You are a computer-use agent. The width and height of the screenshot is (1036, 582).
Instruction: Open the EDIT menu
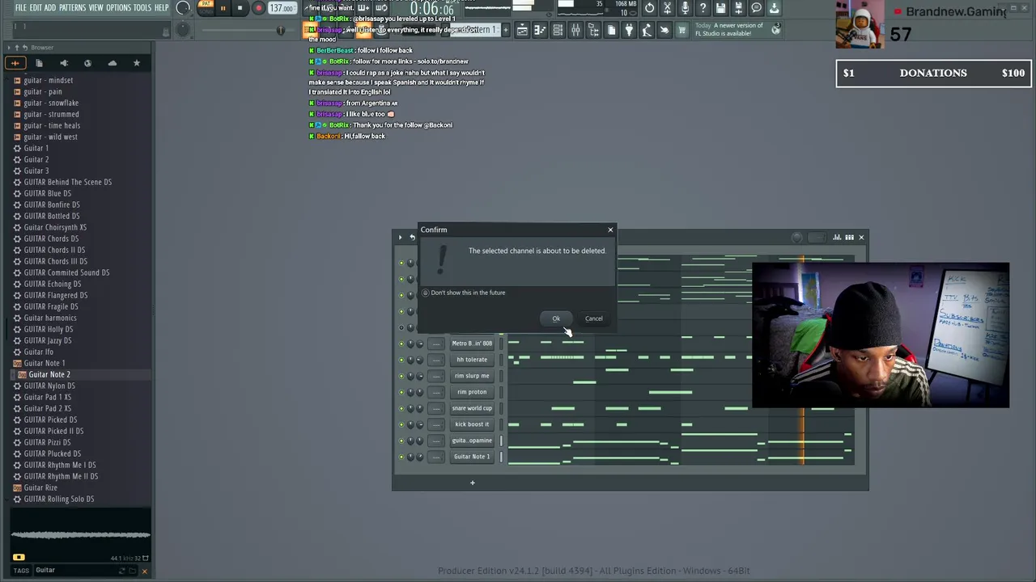(36, 8)
